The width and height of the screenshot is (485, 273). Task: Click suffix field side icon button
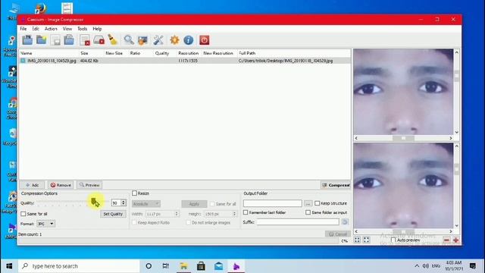pyautogui.click(x=345, y=222)
